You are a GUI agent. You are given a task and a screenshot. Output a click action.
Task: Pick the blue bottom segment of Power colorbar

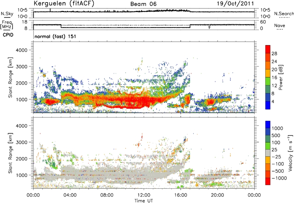click(x=268, y=105)
